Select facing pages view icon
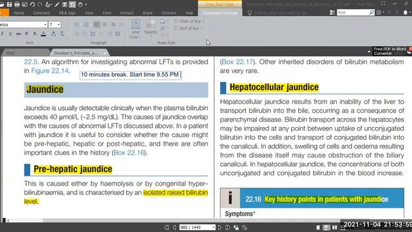412x232 pixels. pos(335,227)
